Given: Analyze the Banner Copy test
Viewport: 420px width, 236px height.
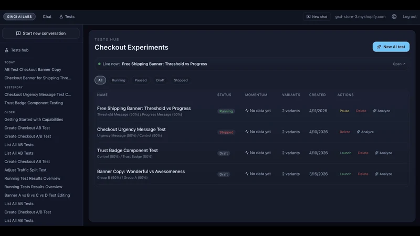Looking at the screenshot, I should [384, 174].
